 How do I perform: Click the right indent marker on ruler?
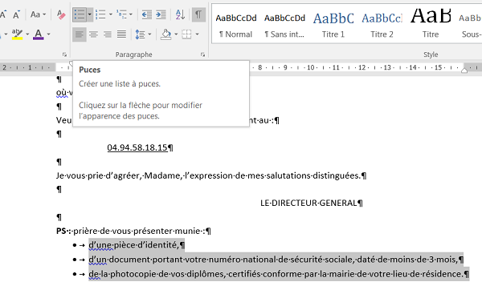tap(464, 70)
